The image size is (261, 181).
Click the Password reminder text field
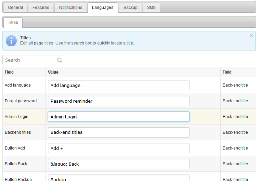pyautogui.click(x=119, y=101)
